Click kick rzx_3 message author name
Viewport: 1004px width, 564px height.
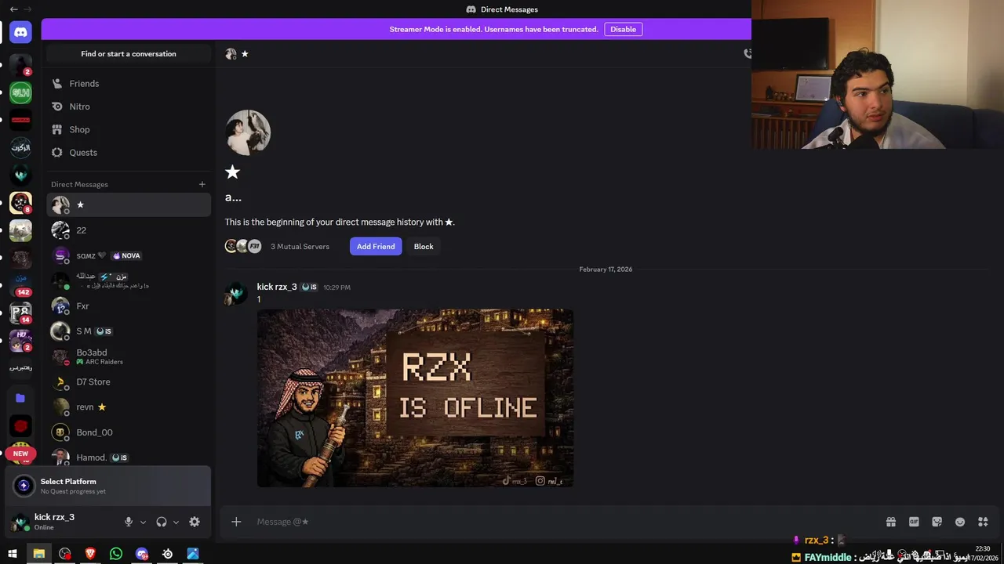point(277,287)
